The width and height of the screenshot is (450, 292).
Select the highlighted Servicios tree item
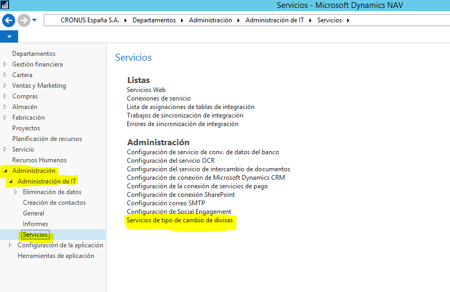coord(35,235)
